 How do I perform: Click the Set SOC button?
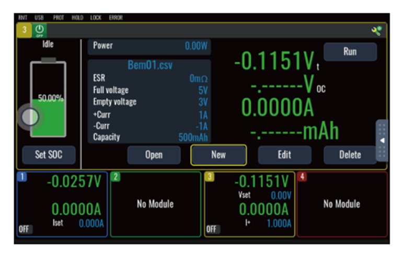[49, 155]
